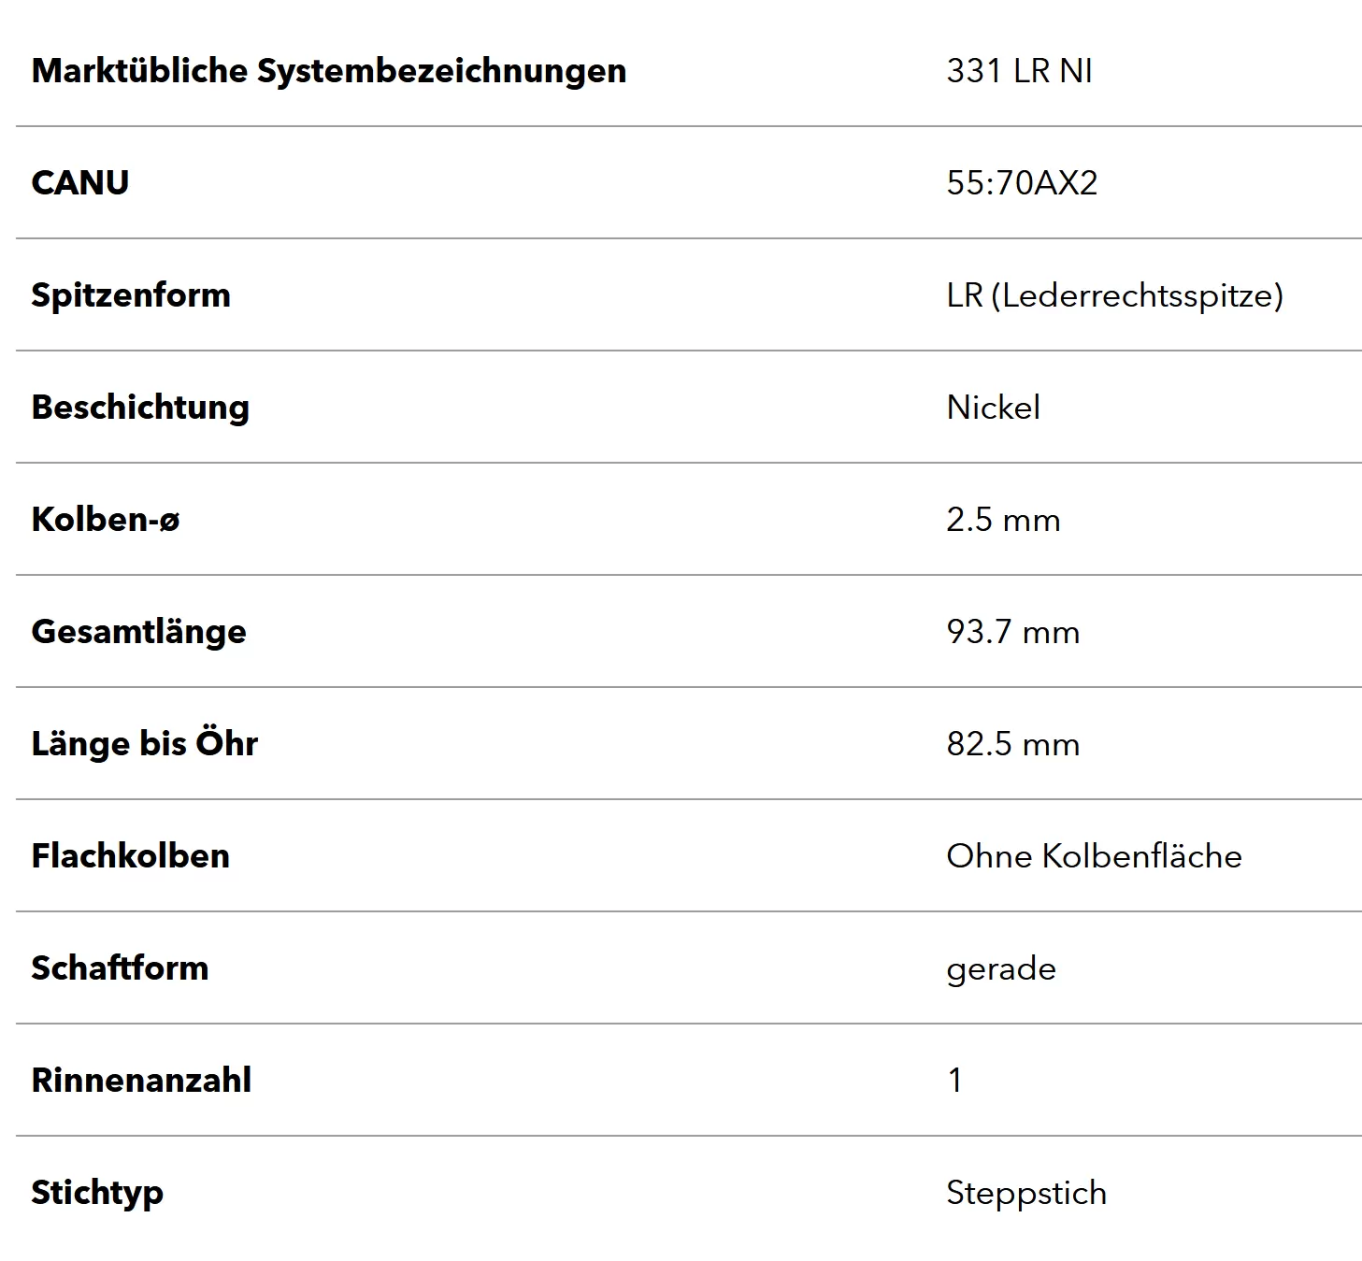The image size is (1362, 1261).
Task: Click the Länge bis Öhr label
Action: [x=145, y=744]
